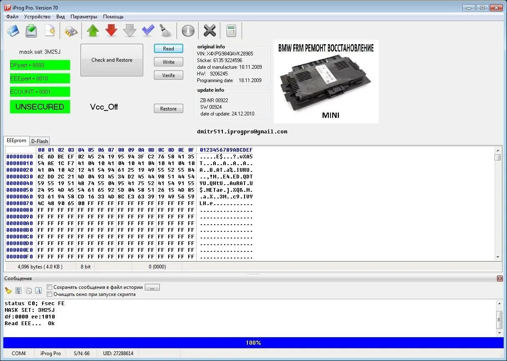Screen dimensions: 507x361
Task: Click the Vcc_Off label
Action: [x=104, y=107]
